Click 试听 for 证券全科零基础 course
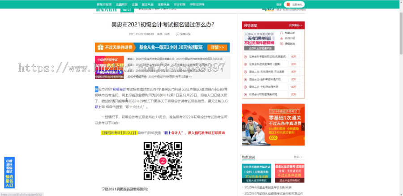The width and height of the screenshot is (403, 196). [293, 56]
